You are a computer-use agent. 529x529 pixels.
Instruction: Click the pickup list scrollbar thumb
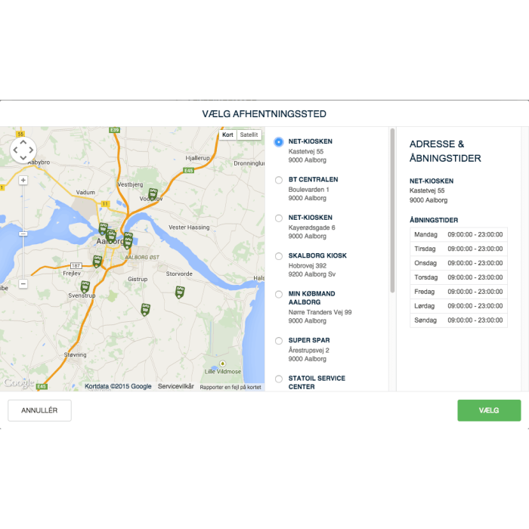pos(392,211)
